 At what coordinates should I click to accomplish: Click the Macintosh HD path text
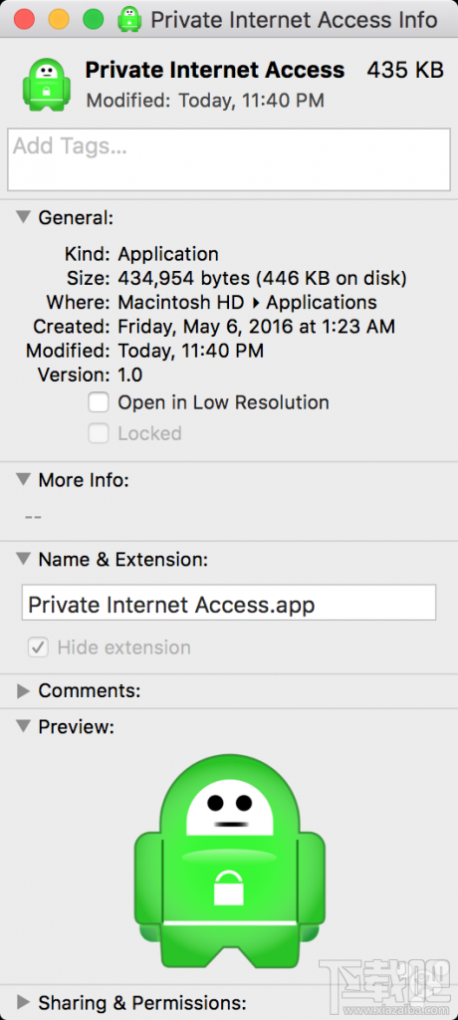181,303
